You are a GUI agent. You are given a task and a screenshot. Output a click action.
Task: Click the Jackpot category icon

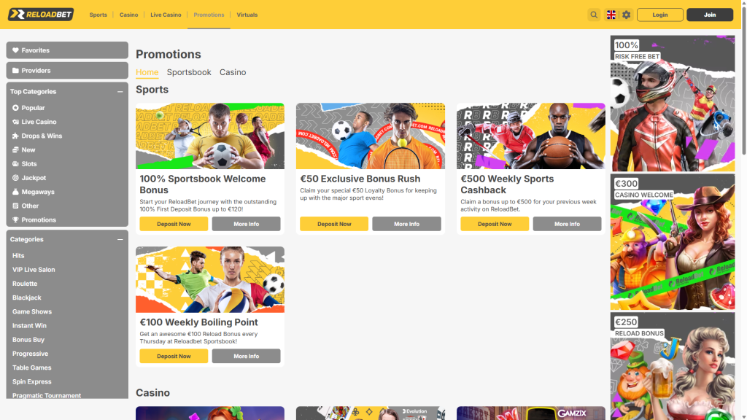[15, 178]
